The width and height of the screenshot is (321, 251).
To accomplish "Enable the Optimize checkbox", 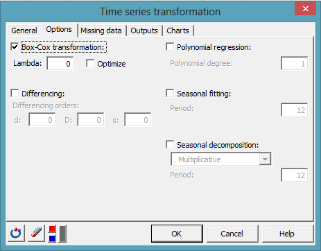I will point(90,63).
